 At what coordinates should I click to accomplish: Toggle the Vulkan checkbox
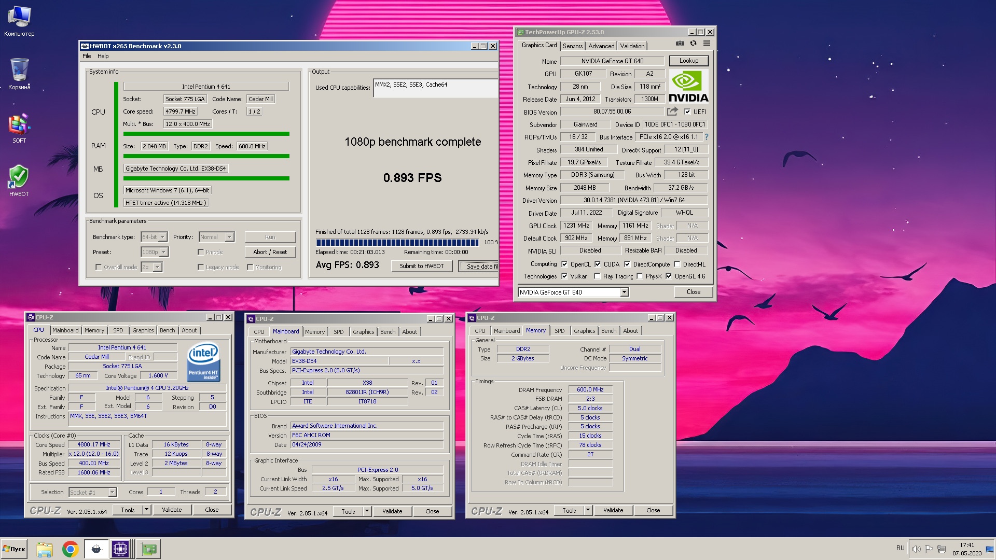pyautogui.click(x=564, y=276)
